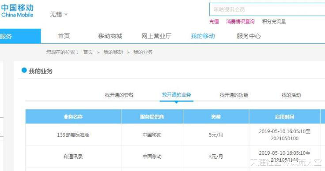Click the 我的业务 section heading
Screen dimensions: 325x171
click(x=41, y=71)
